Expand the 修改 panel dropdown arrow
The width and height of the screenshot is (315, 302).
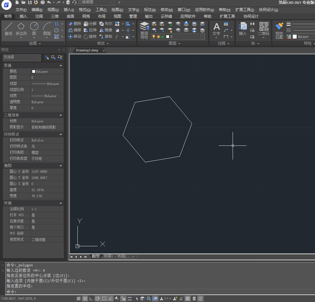(108, 44)
